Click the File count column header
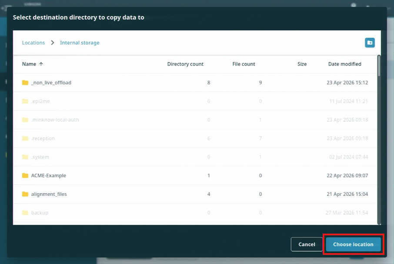The width and height of the screenshot is (394, 264). (244, 64)
